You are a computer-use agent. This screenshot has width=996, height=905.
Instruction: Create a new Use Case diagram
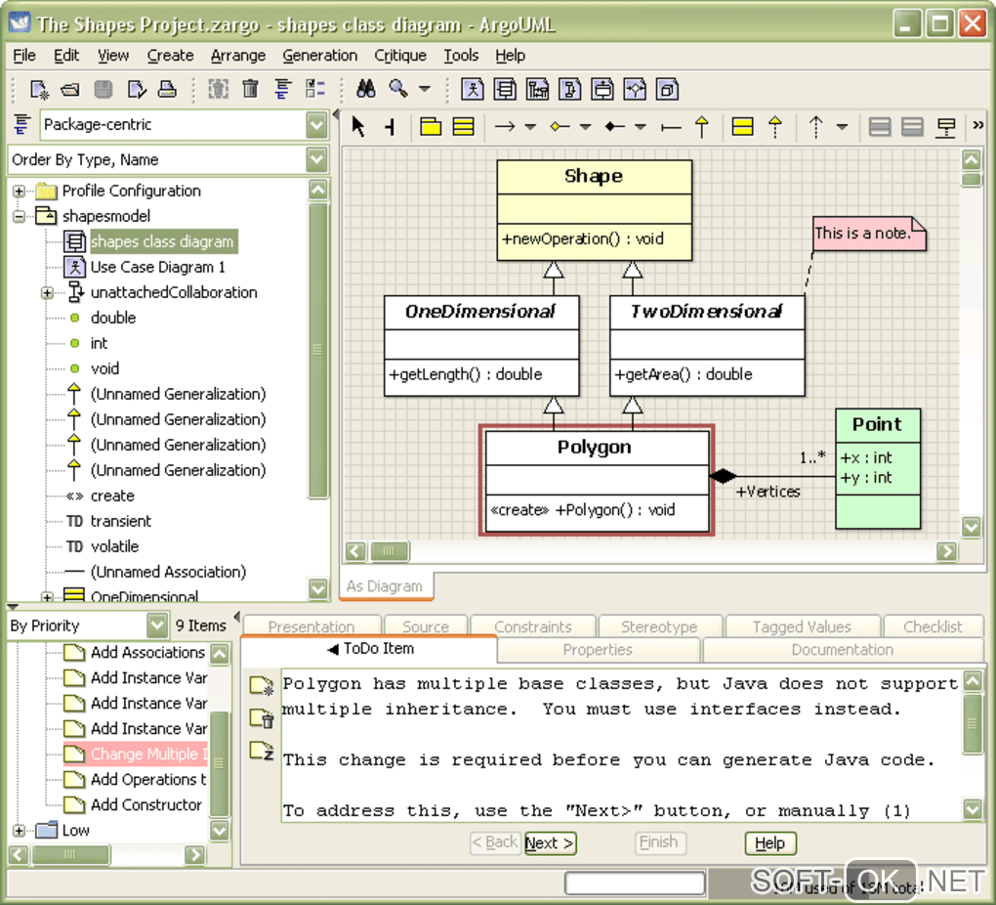click(x=472, y=90)
